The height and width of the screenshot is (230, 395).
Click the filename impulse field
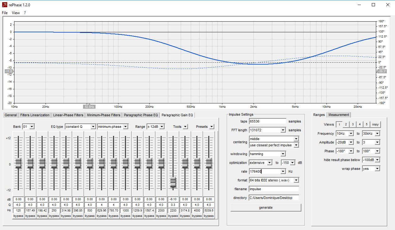274,189
